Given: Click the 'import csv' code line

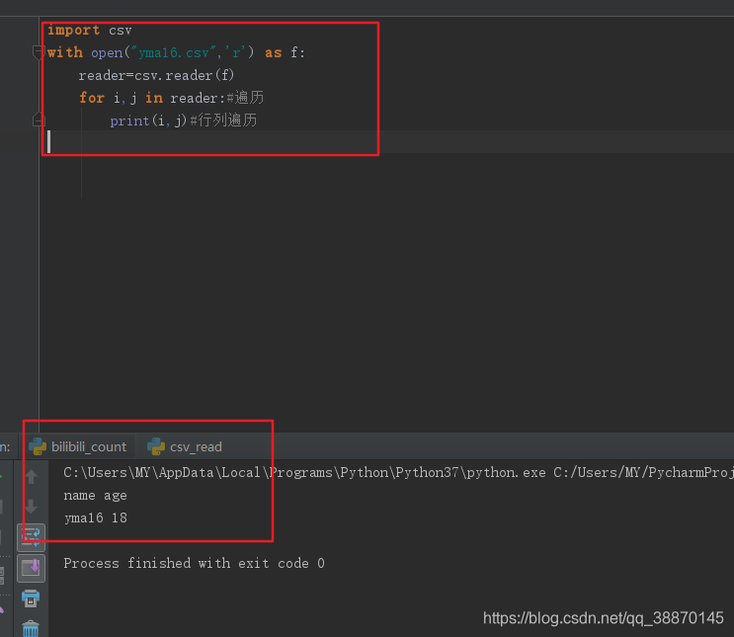Looking at the screenshot, I should [x=90, y=31].
